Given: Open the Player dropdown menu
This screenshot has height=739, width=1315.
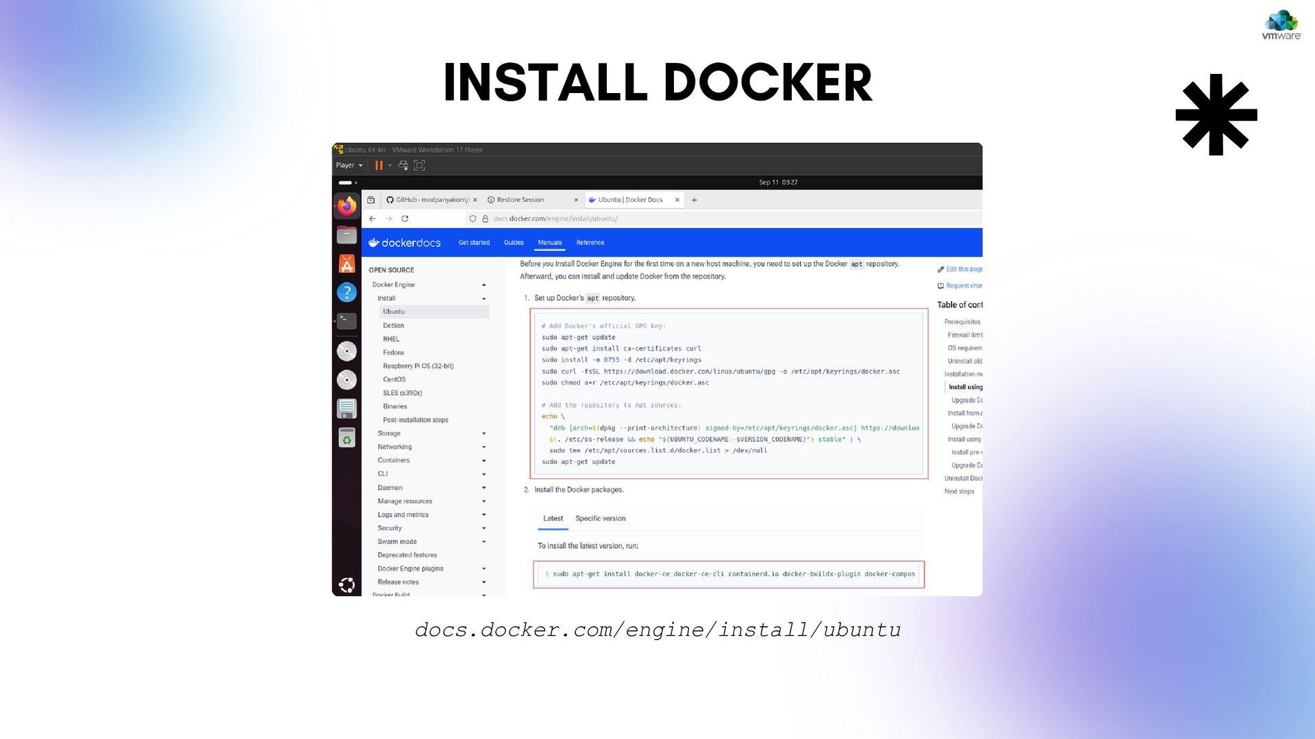Looking at the screenshot, I should point(349,166).
